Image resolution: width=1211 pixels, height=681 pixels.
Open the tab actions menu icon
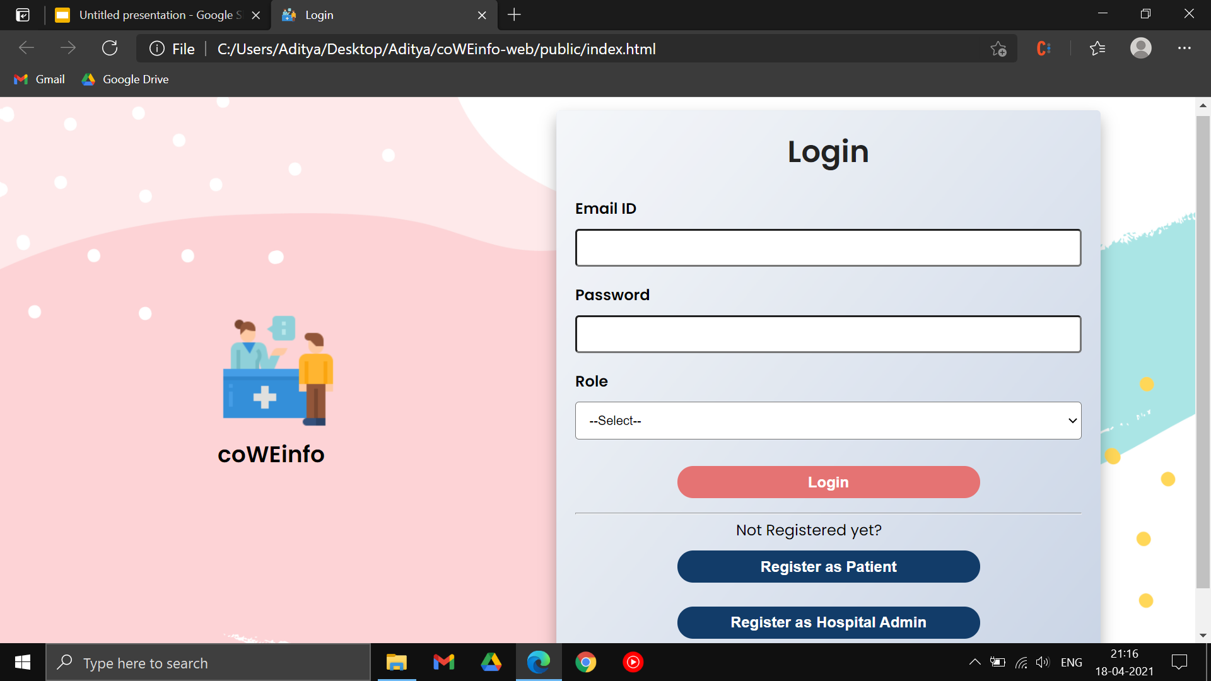click(23, 15)
